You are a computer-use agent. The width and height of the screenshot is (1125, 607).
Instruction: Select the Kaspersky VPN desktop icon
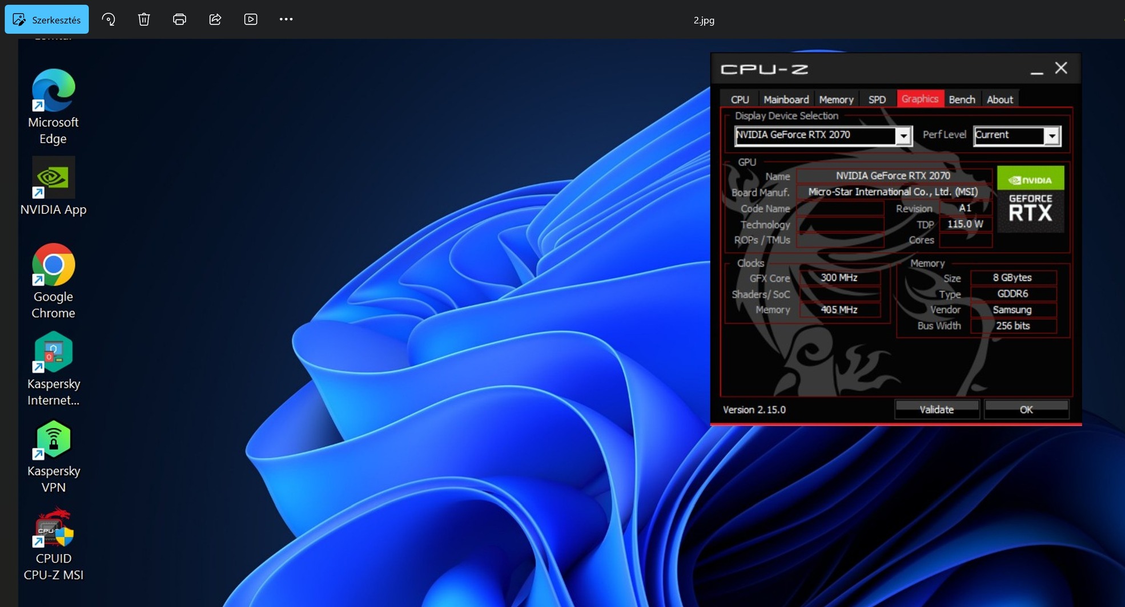click(x=53, y=456)
